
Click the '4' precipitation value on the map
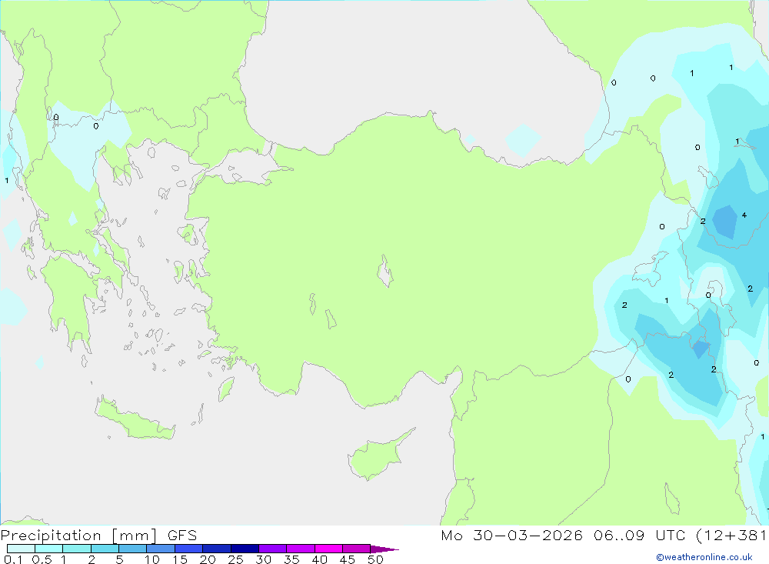click(x=744, y=215)
